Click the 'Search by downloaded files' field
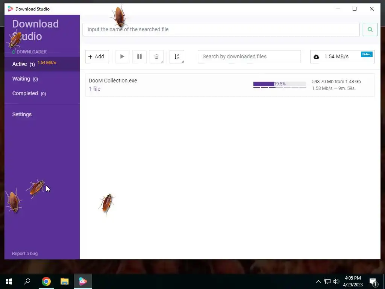This screenshot has height=289, width=385. pos(249,56)
